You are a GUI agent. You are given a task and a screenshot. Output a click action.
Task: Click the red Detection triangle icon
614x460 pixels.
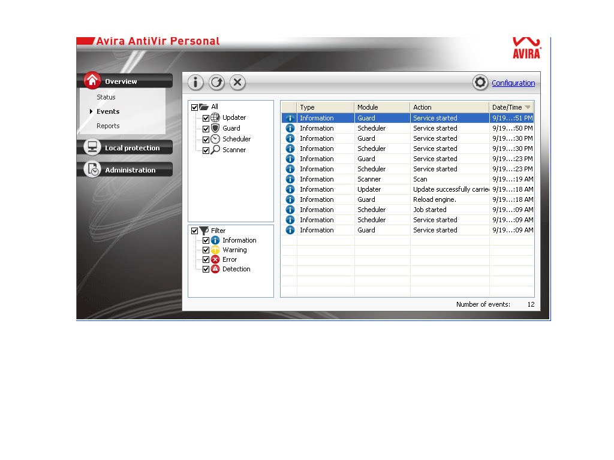pos(215,269)
